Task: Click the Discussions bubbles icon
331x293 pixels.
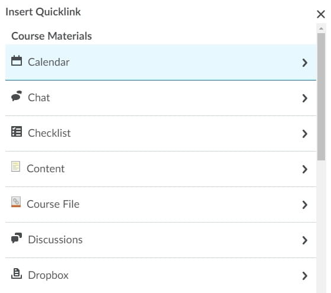Action: (x=17, y=238)
